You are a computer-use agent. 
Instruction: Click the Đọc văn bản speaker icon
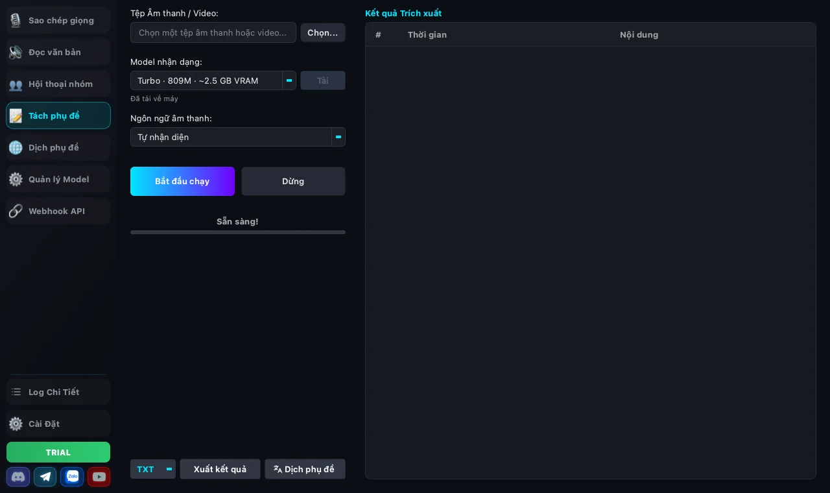click(16, 52)
